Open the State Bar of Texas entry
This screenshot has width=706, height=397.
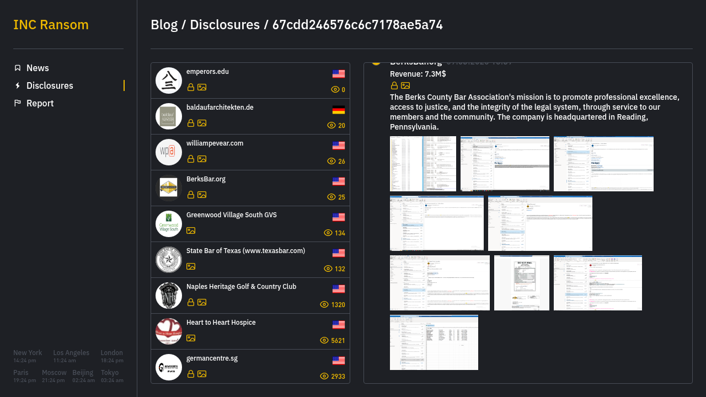click(x=250, y=260)
